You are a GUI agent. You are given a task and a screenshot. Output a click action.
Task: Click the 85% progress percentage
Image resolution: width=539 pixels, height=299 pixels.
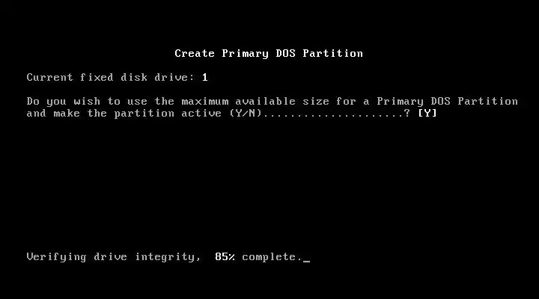(x=225, y=257)
